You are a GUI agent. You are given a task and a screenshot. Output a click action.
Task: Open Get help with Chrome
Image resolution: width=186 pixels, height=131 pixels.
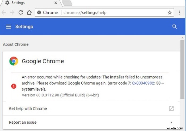(x=91, y=109)
